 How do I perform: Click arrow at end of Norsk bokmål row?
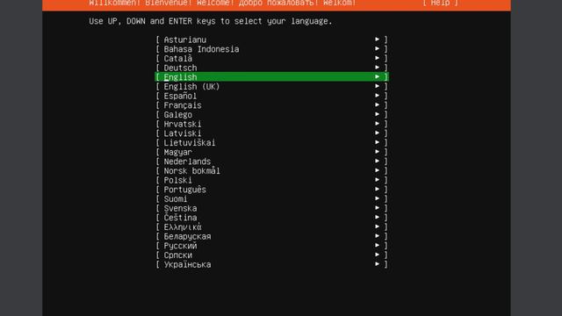point(377,170)
